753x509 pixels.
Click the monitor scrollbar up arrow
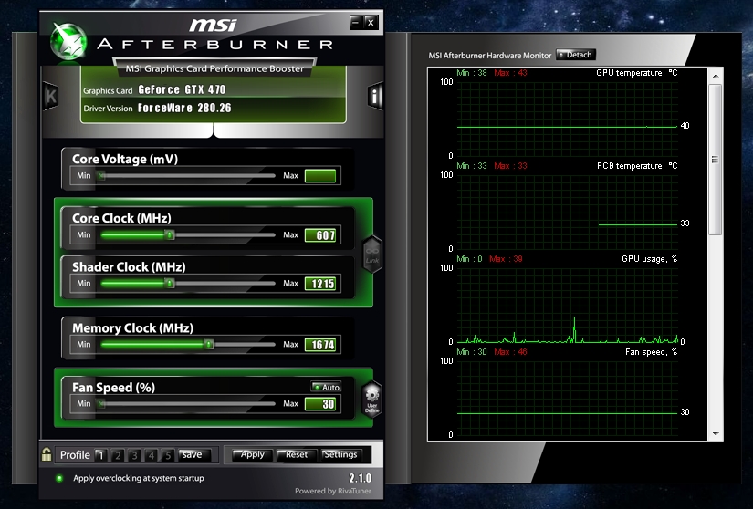pos(716,76)
